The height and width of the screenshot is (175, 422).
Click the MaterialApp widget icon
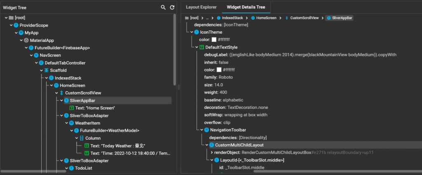(26, 40)
